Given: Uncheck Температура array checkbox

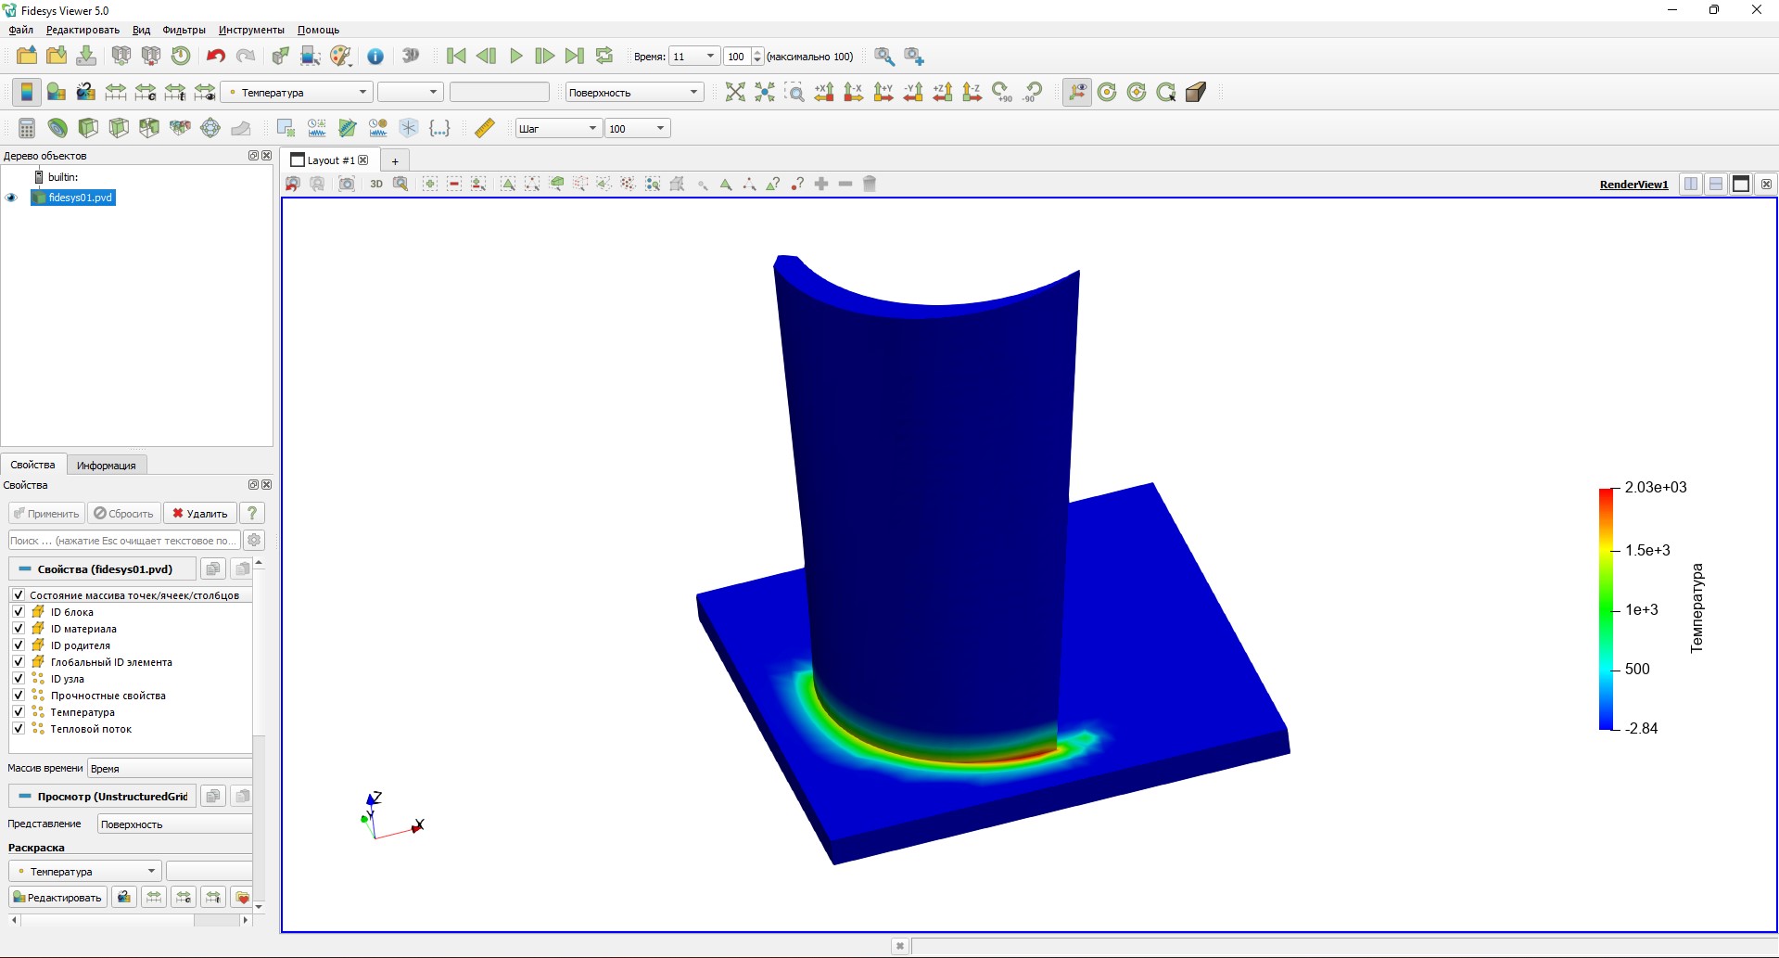Looking at the screenshot, I should [x=19, y=711].
